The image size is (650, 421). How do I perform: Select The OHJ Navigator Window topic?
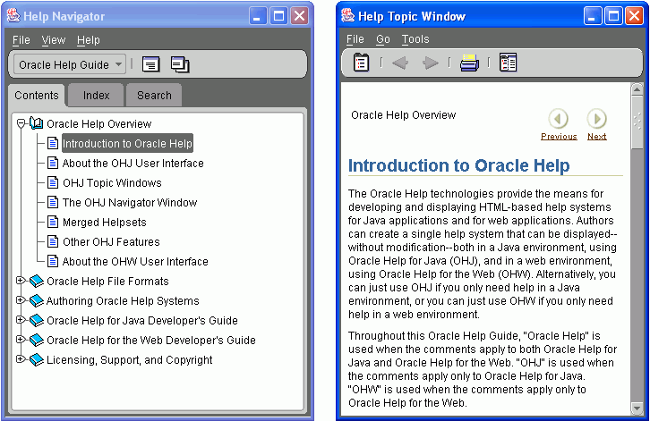[130, 202]
